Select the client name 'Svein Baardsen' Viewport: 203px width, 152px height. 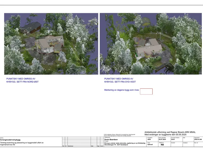coord(111,140)
